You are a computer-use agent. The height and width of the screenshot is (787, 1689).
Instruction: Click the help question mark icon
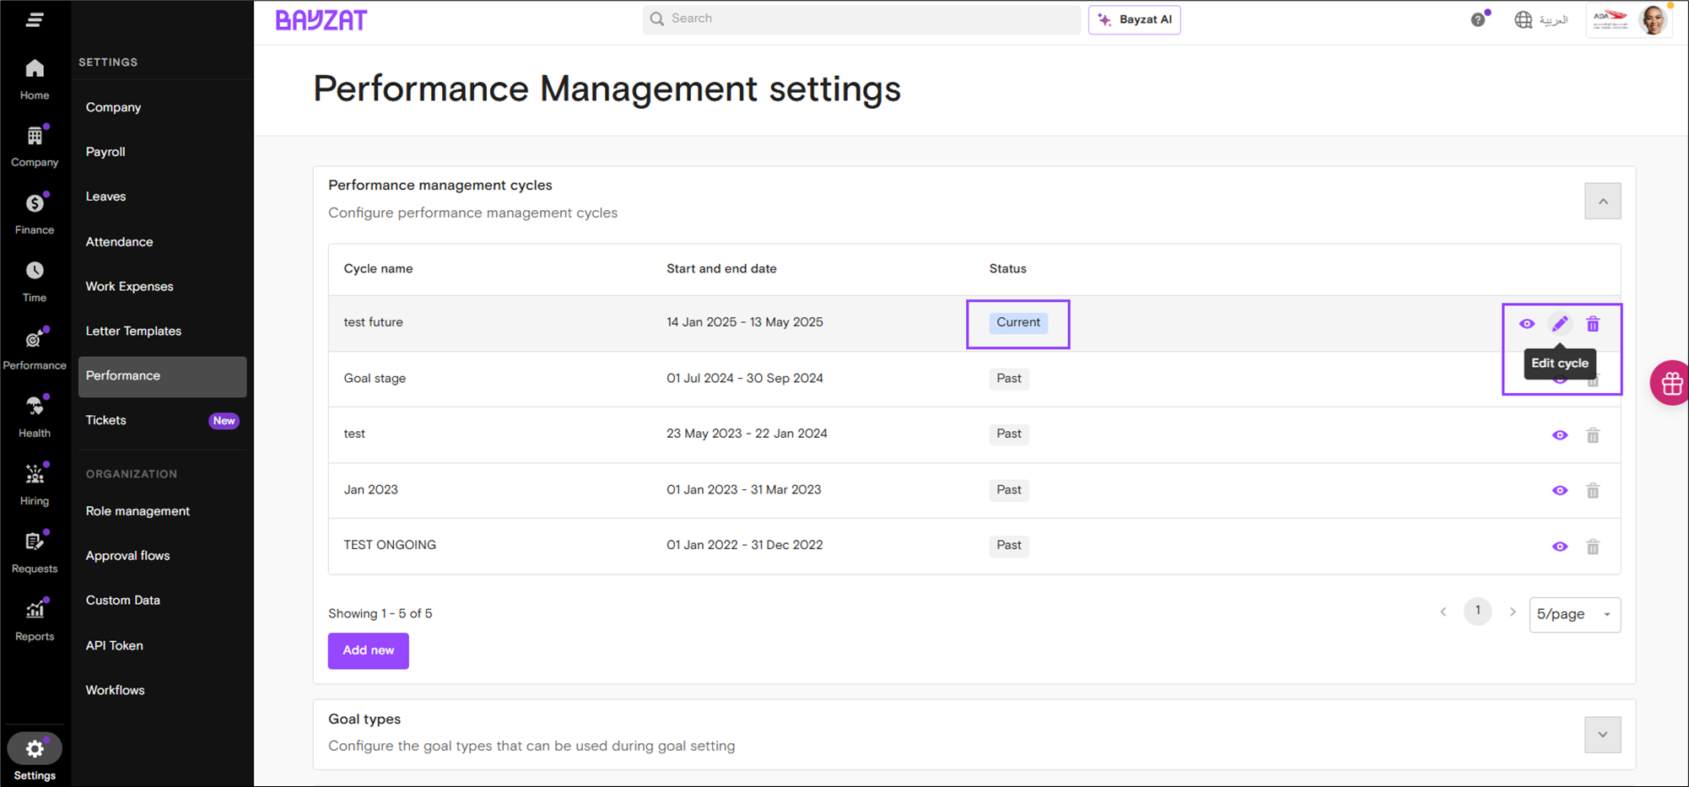pos(1477,19)
